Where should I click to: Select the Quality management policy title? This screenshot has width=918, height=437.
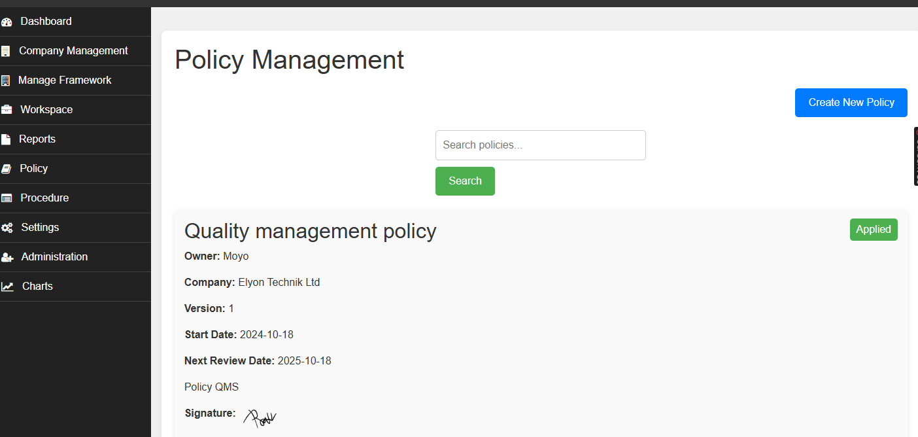pos(310,231)
